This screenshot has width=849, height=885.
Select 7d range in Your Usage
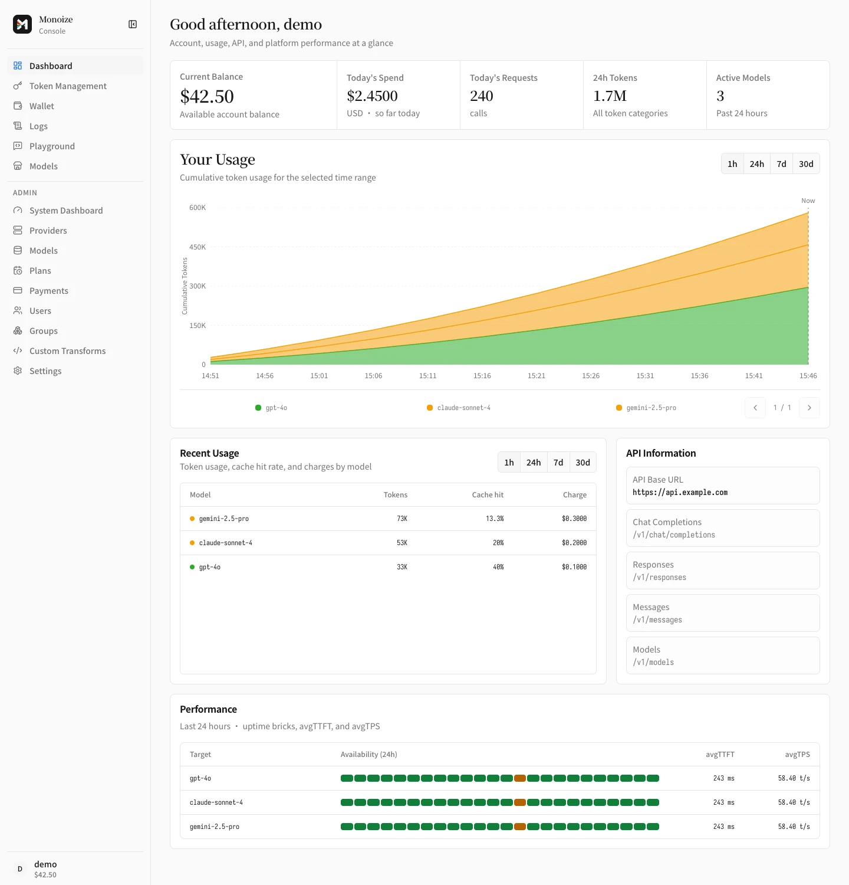coord(782,164)
